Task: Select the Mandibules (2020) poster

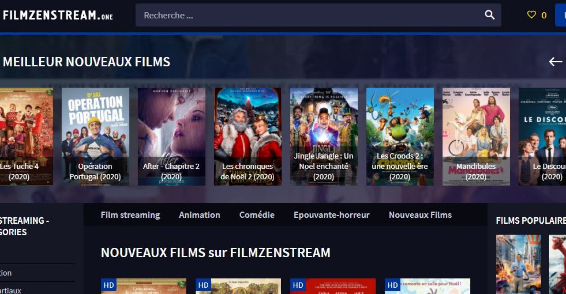Action: pyautogui.click(x=476, y=136)
